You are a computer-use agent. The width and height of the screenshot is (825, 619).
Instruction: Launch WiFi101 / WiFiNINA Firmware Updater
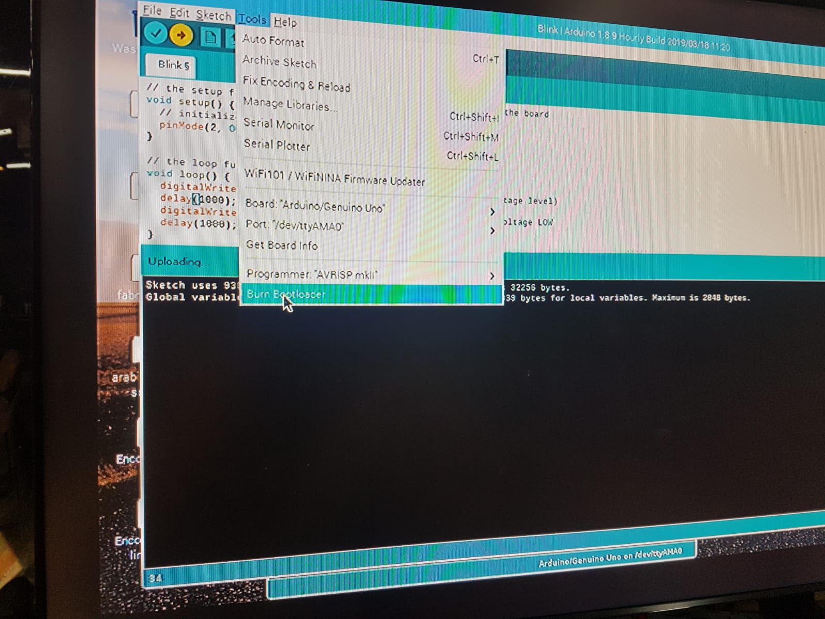tap(370, 178)
